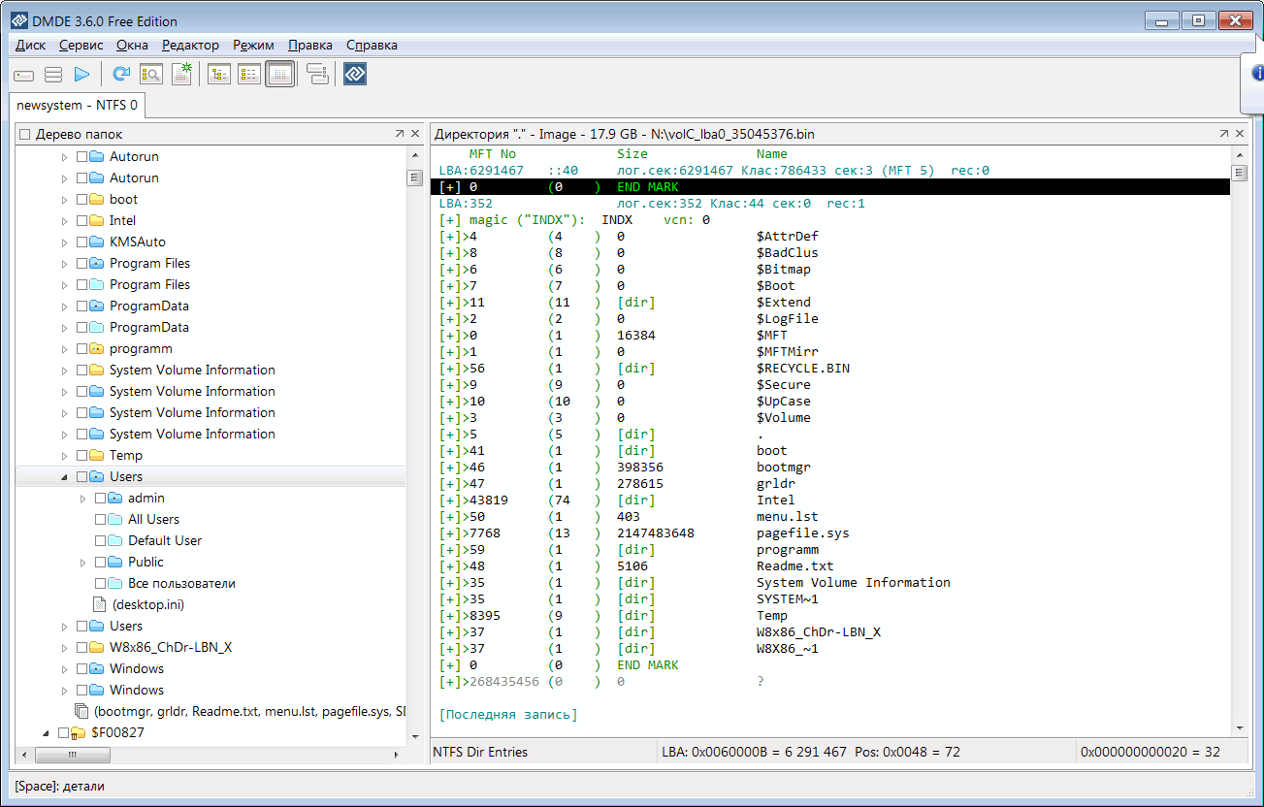This screenshot has width=1264, height=807.
Task: Open the Сервис menu
Action: [81, 45]
